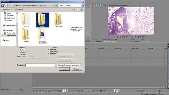This screenshot has width=169, height=95.
Task: Toggle Enable Snapping in the bottom toolbar
Action: 105,91
